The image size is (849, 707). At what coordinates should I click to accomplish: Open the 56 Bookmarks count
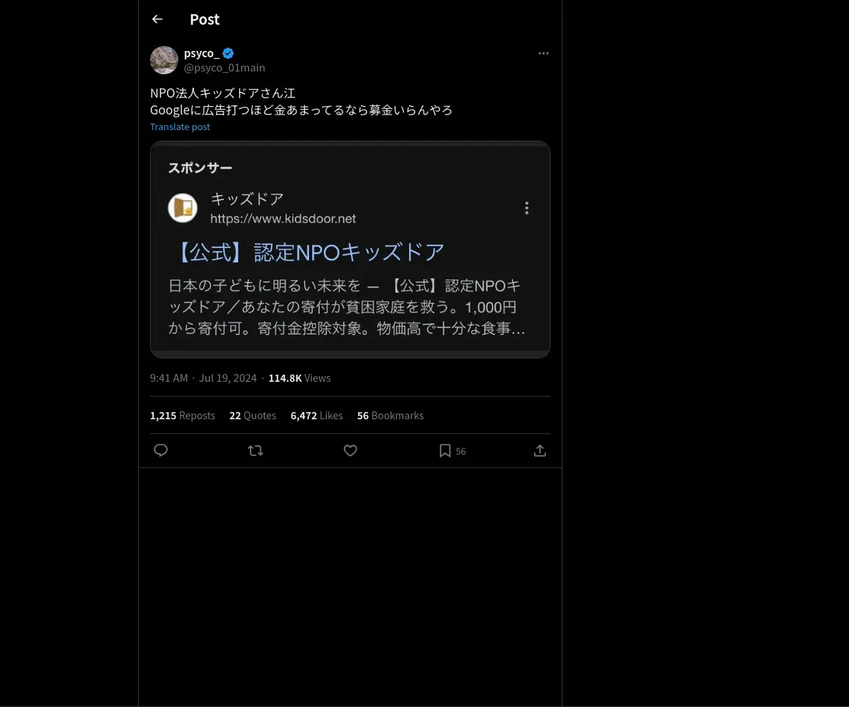coord(391,416)
